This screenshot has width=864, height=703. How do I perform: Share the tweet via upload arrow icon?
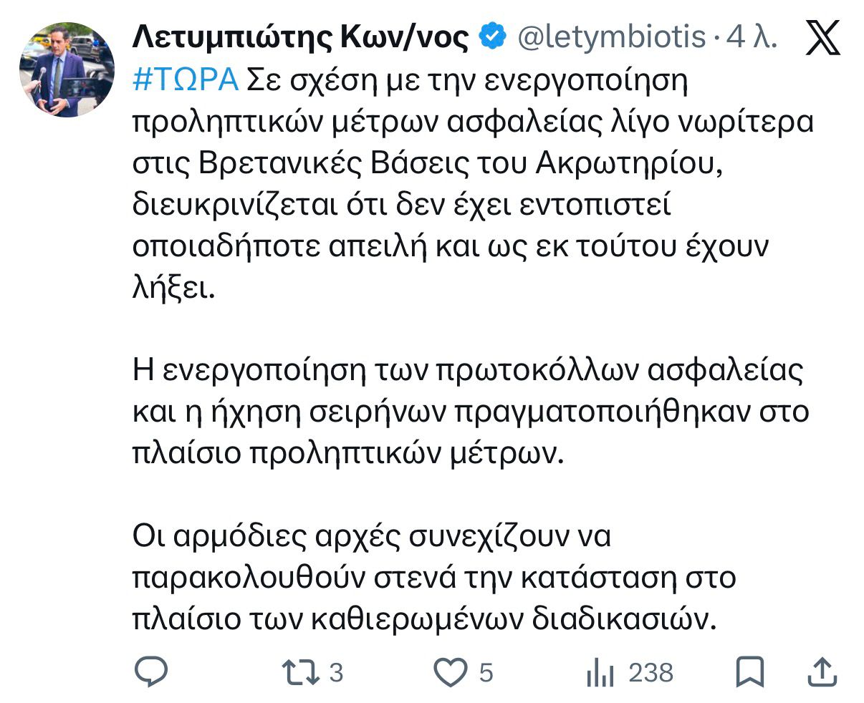(822, 672)
